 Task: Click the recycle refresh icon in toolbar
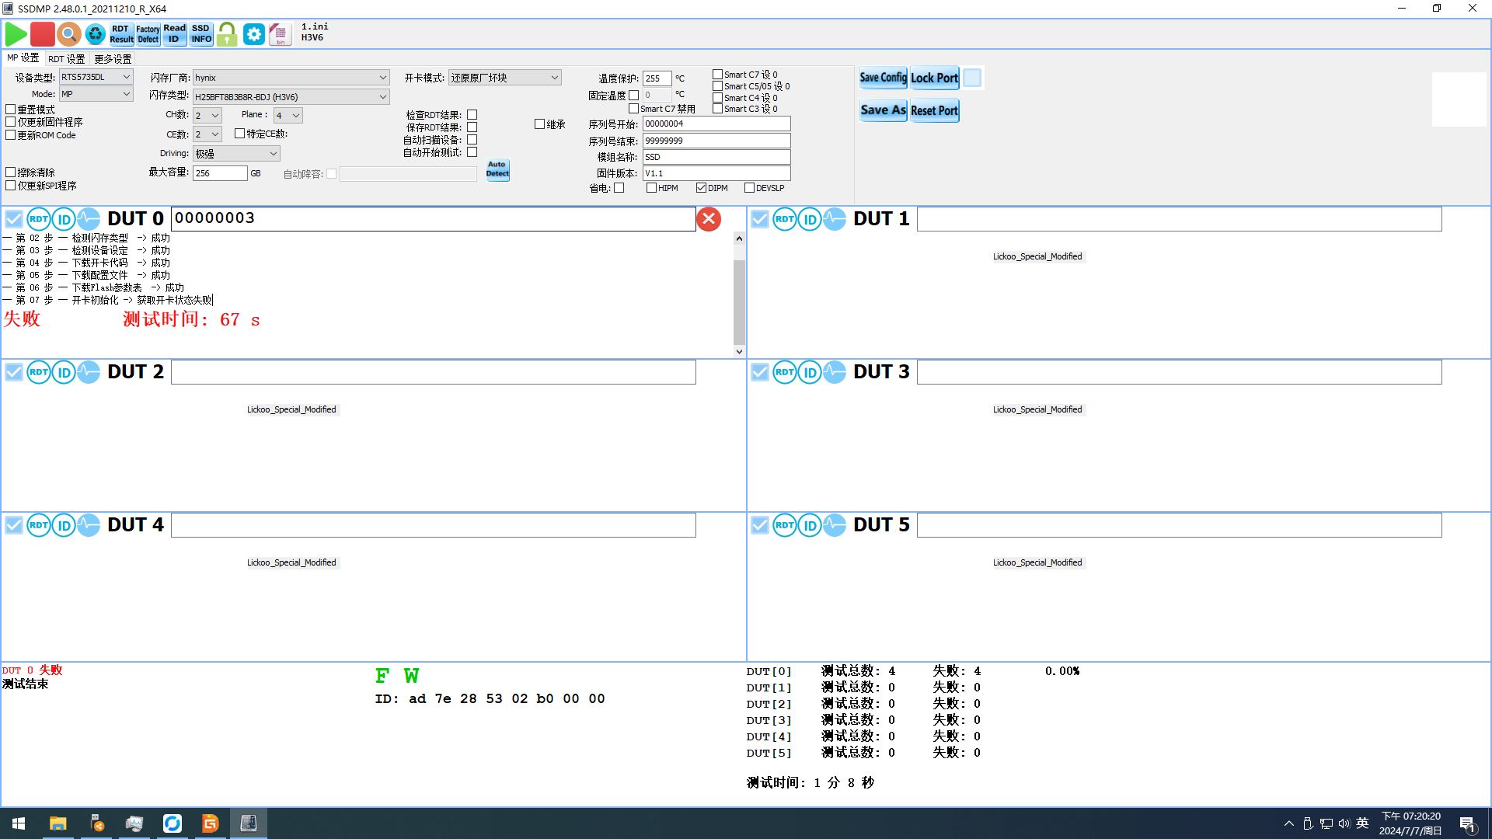click(95, 34)
